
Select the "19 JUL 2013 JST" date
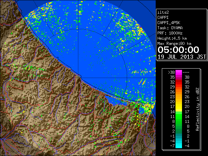coord(182,57)
